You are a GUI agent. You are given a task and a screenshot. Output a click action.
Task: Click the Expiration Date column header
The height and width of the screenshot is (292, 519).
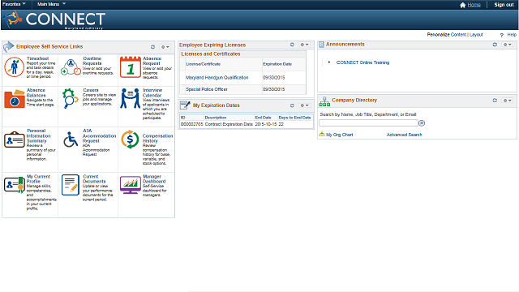(277, 64)
